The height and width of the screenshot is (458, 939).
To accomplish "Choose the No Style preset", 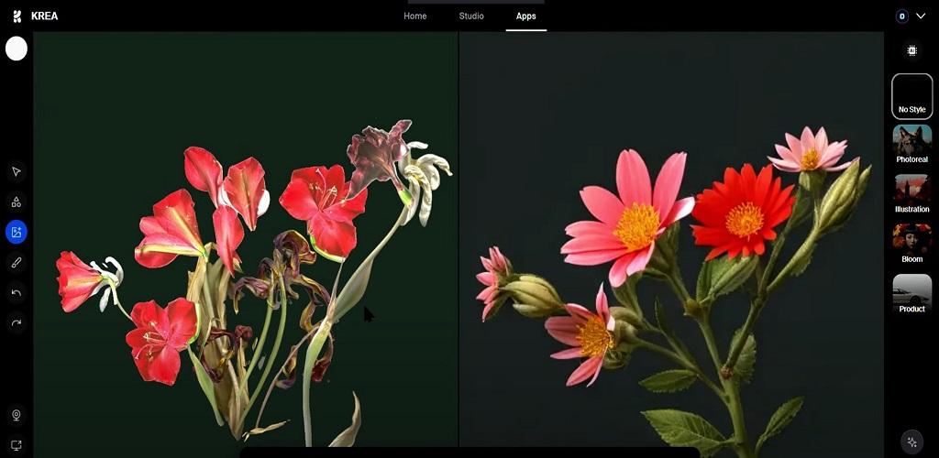I will [x=912, y=96].
